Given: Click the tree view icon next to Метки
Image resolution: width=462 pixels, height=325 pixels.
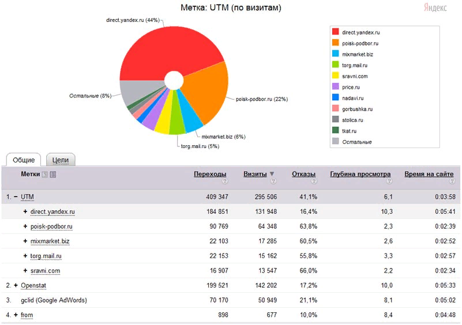Looking at the screenshot, I should pos(45,174).
